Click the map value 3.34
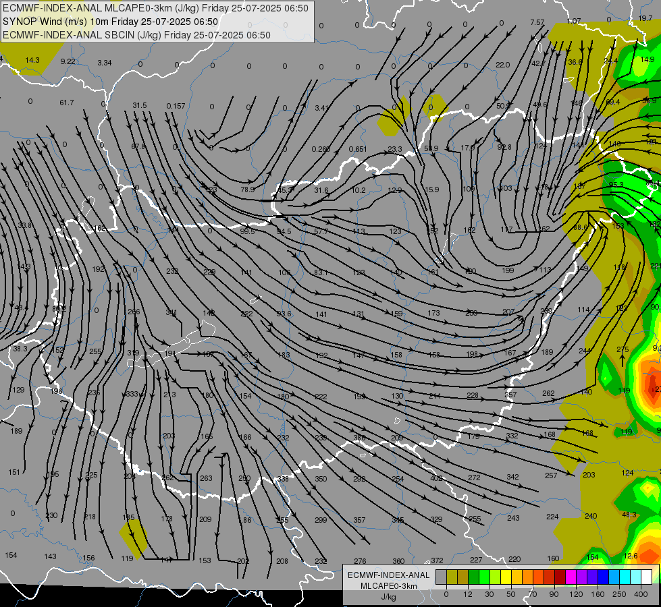 tap(105, 63)
